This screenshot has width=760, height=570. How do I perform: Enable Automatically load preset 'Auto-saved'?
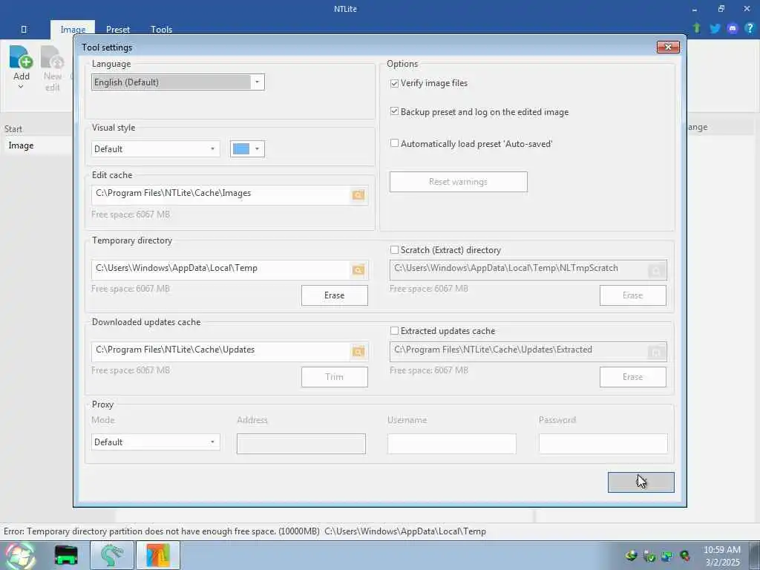tap(395, 143)
